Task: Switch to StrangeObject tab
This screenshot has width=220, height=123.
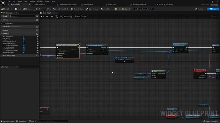Action: tap(89, 5)
